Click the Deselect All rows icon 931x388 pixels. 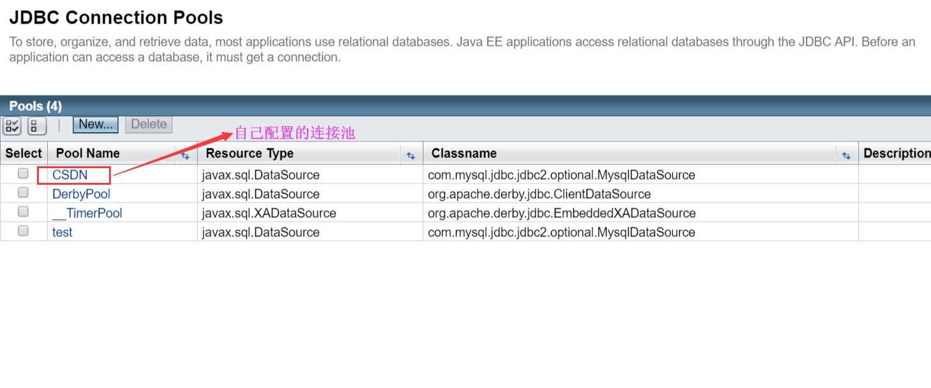click(36, 126)
